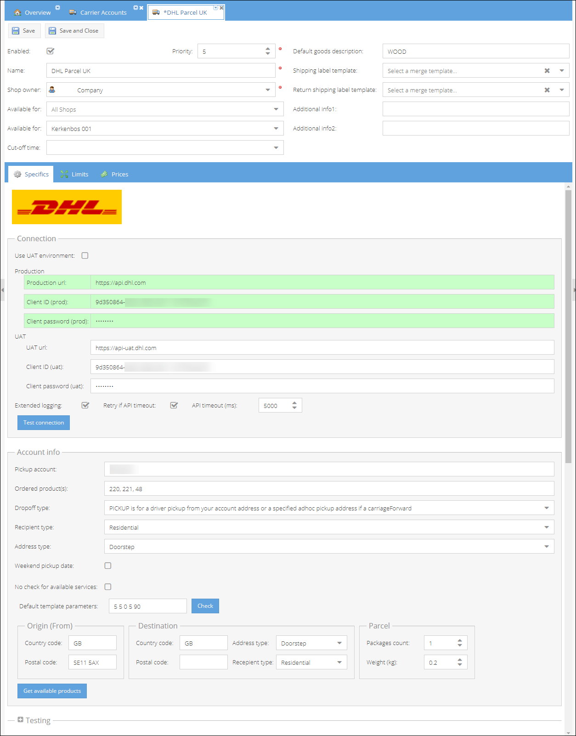The width and height of the screenshot is (576, 736).
Task: Open the Cut-off time dropdown
Action: point(276,148)
